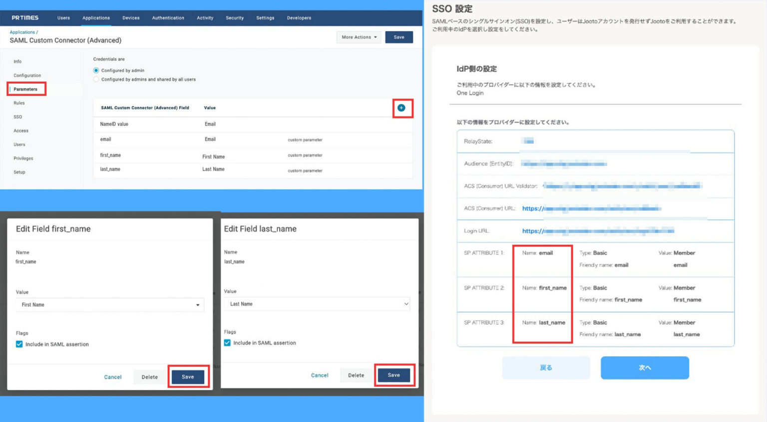767x422 pixels.
Task: Click the blue plus add-parameter icon
Action: point(401,108)
